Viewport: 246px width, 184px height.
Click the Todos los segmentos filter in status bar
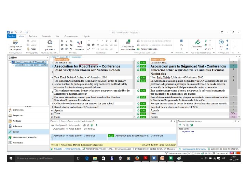pos(176,153)
